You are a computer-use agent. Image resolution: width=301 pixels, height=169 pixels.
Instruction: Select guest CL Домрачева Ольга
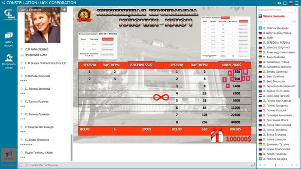(275, 120)
